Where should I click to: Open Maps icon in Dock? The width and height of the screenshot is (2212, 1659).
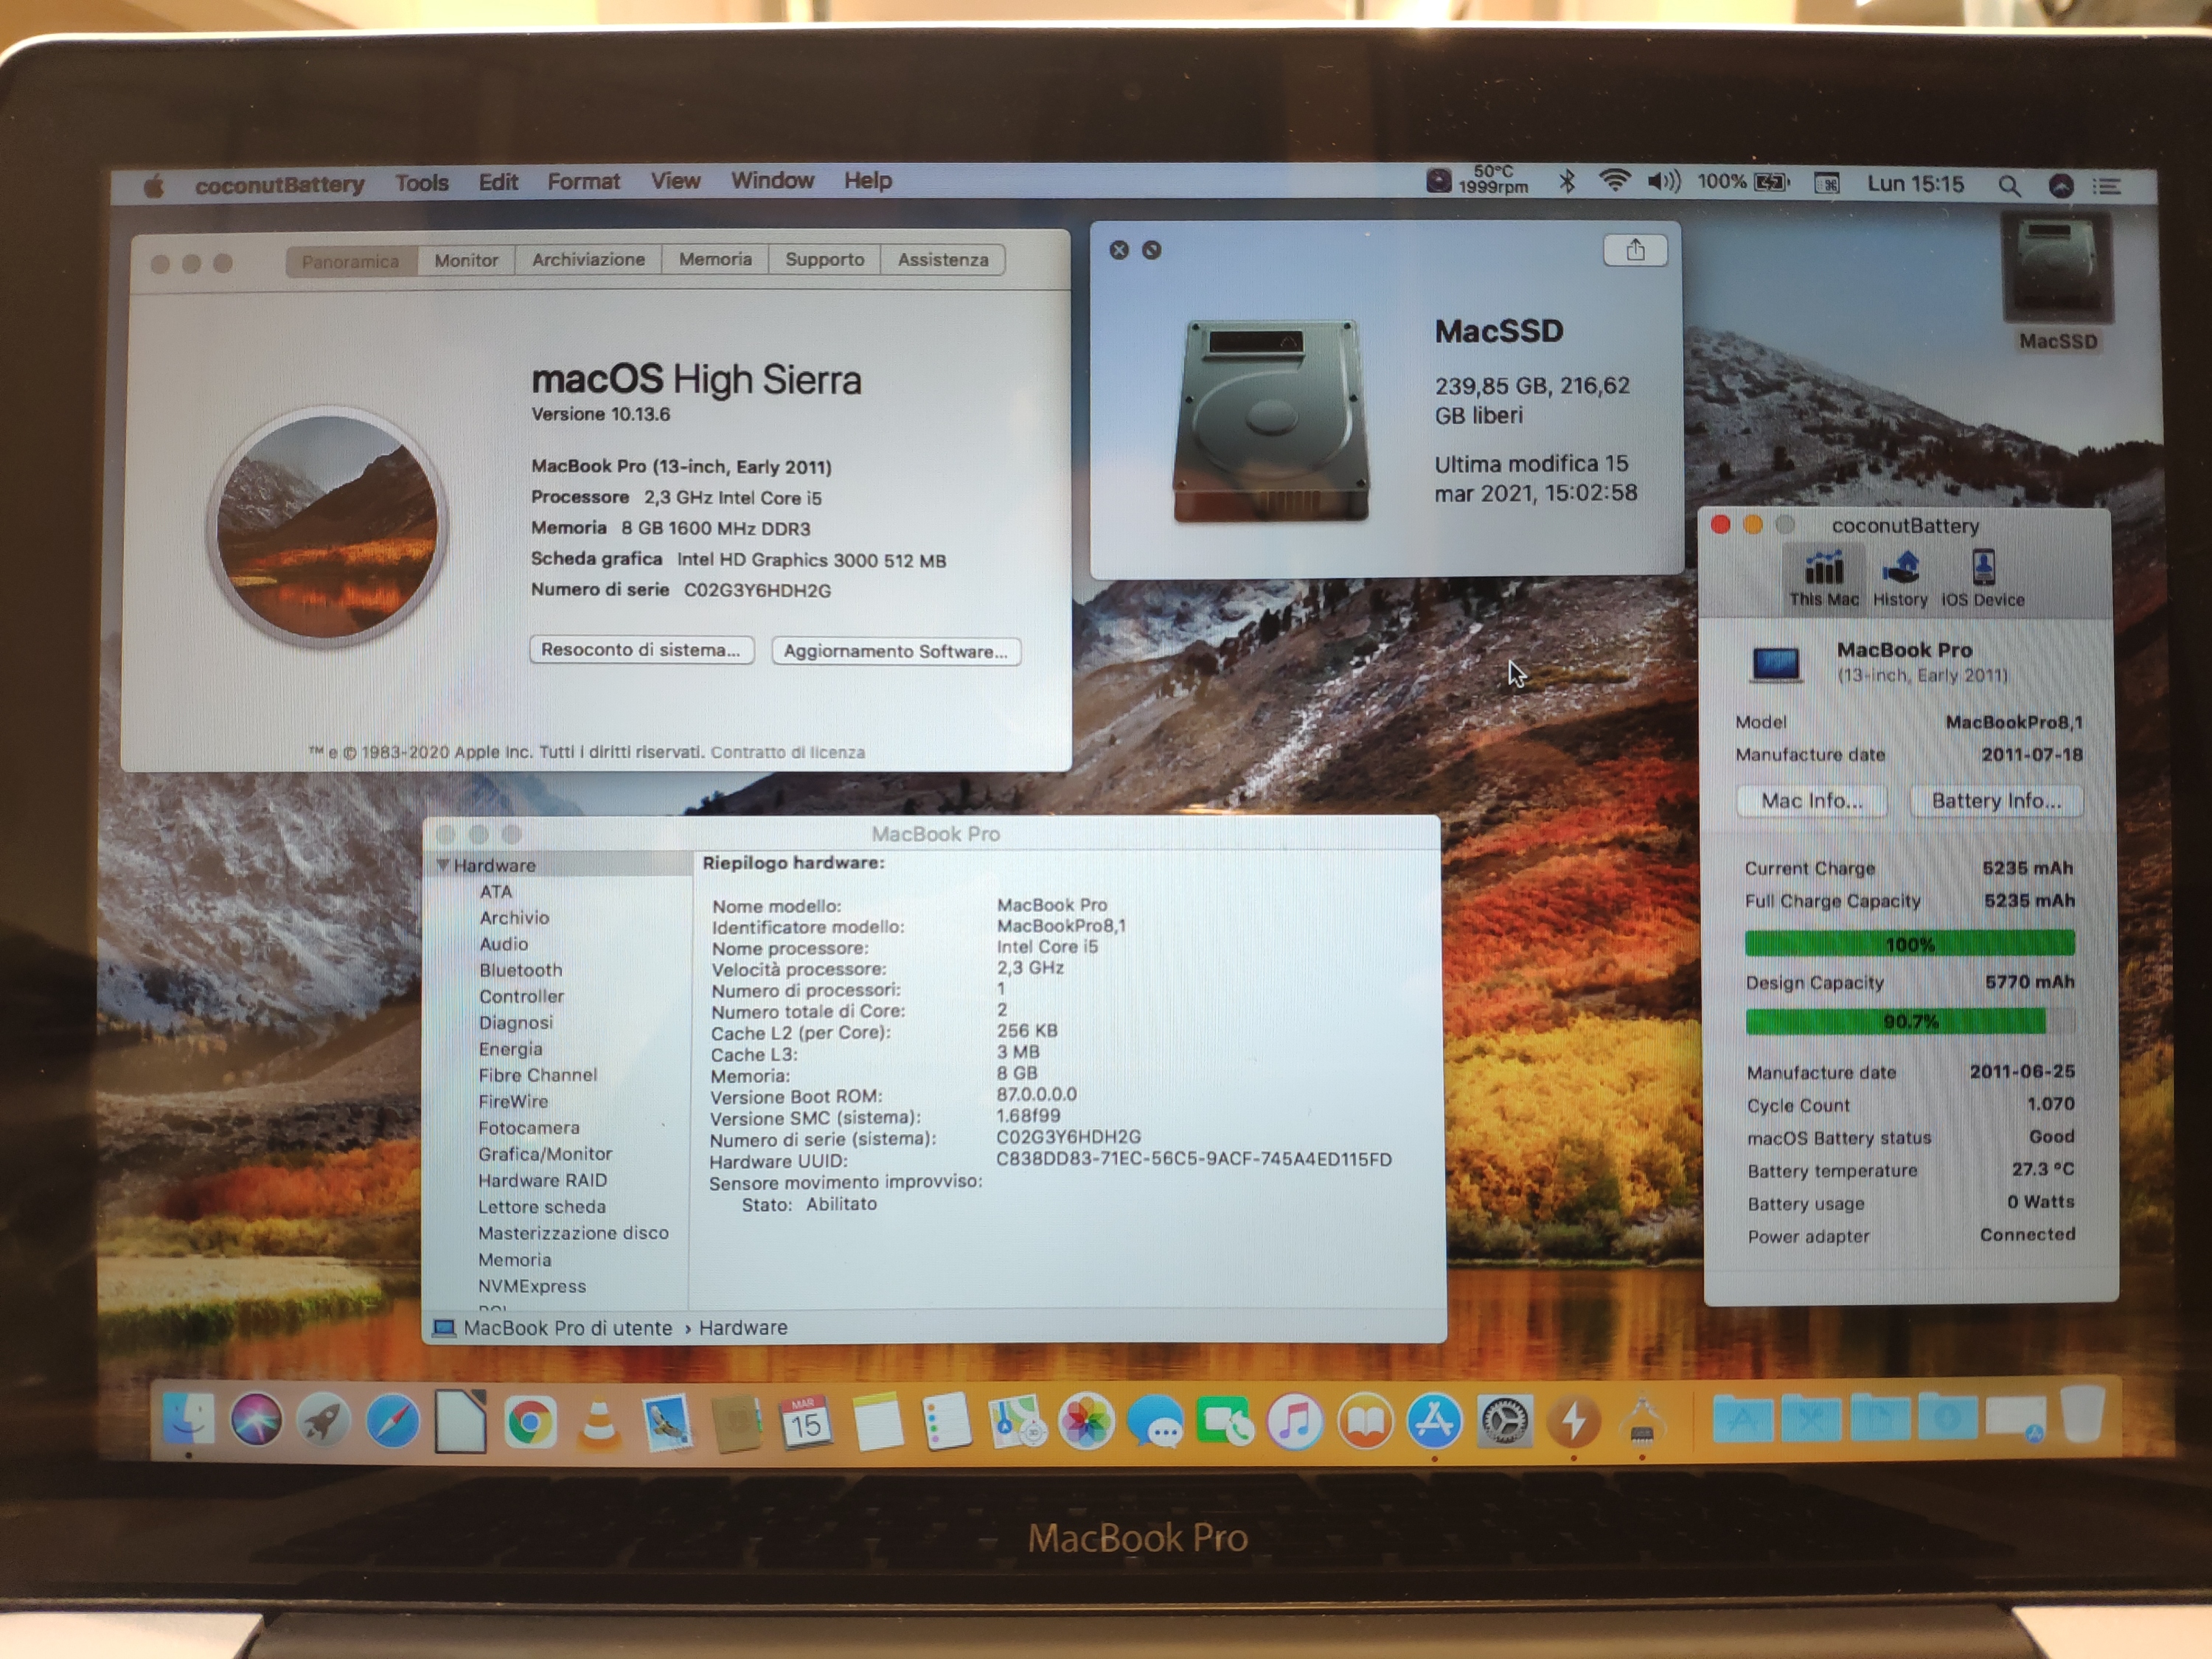(1016, 1422)
